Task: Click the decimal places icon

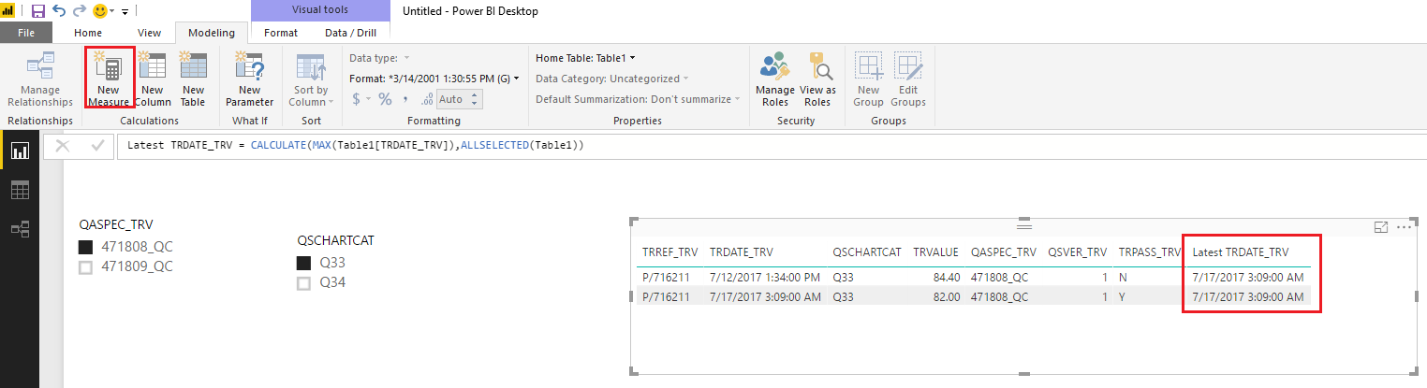Action: pos(425,99)
